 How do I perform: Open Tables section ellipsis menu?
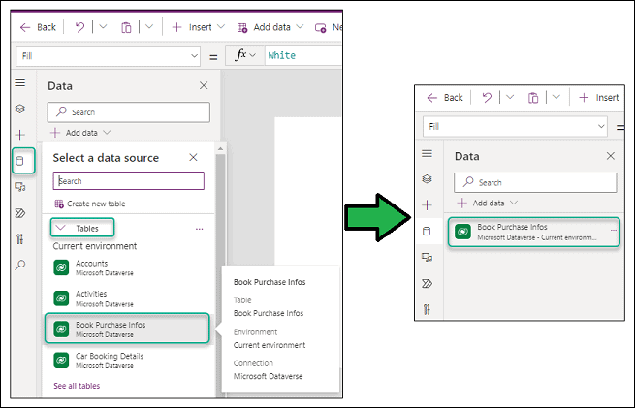[x=200, y=229]
